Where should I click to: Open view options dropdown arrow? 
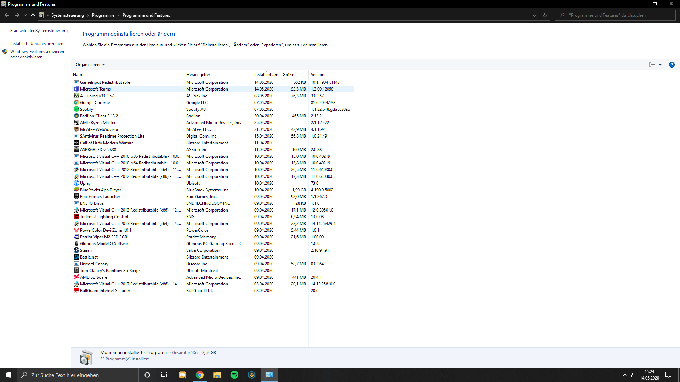(660, 65)
